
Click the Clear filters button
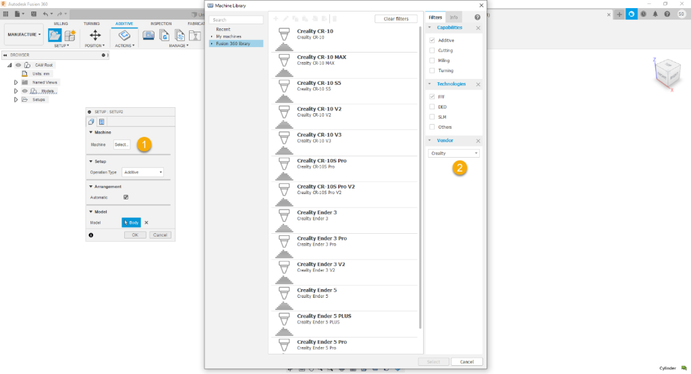(395, 19)
